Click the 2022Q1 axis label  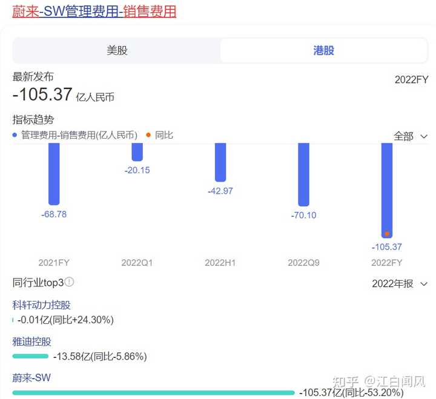(137, 263)
